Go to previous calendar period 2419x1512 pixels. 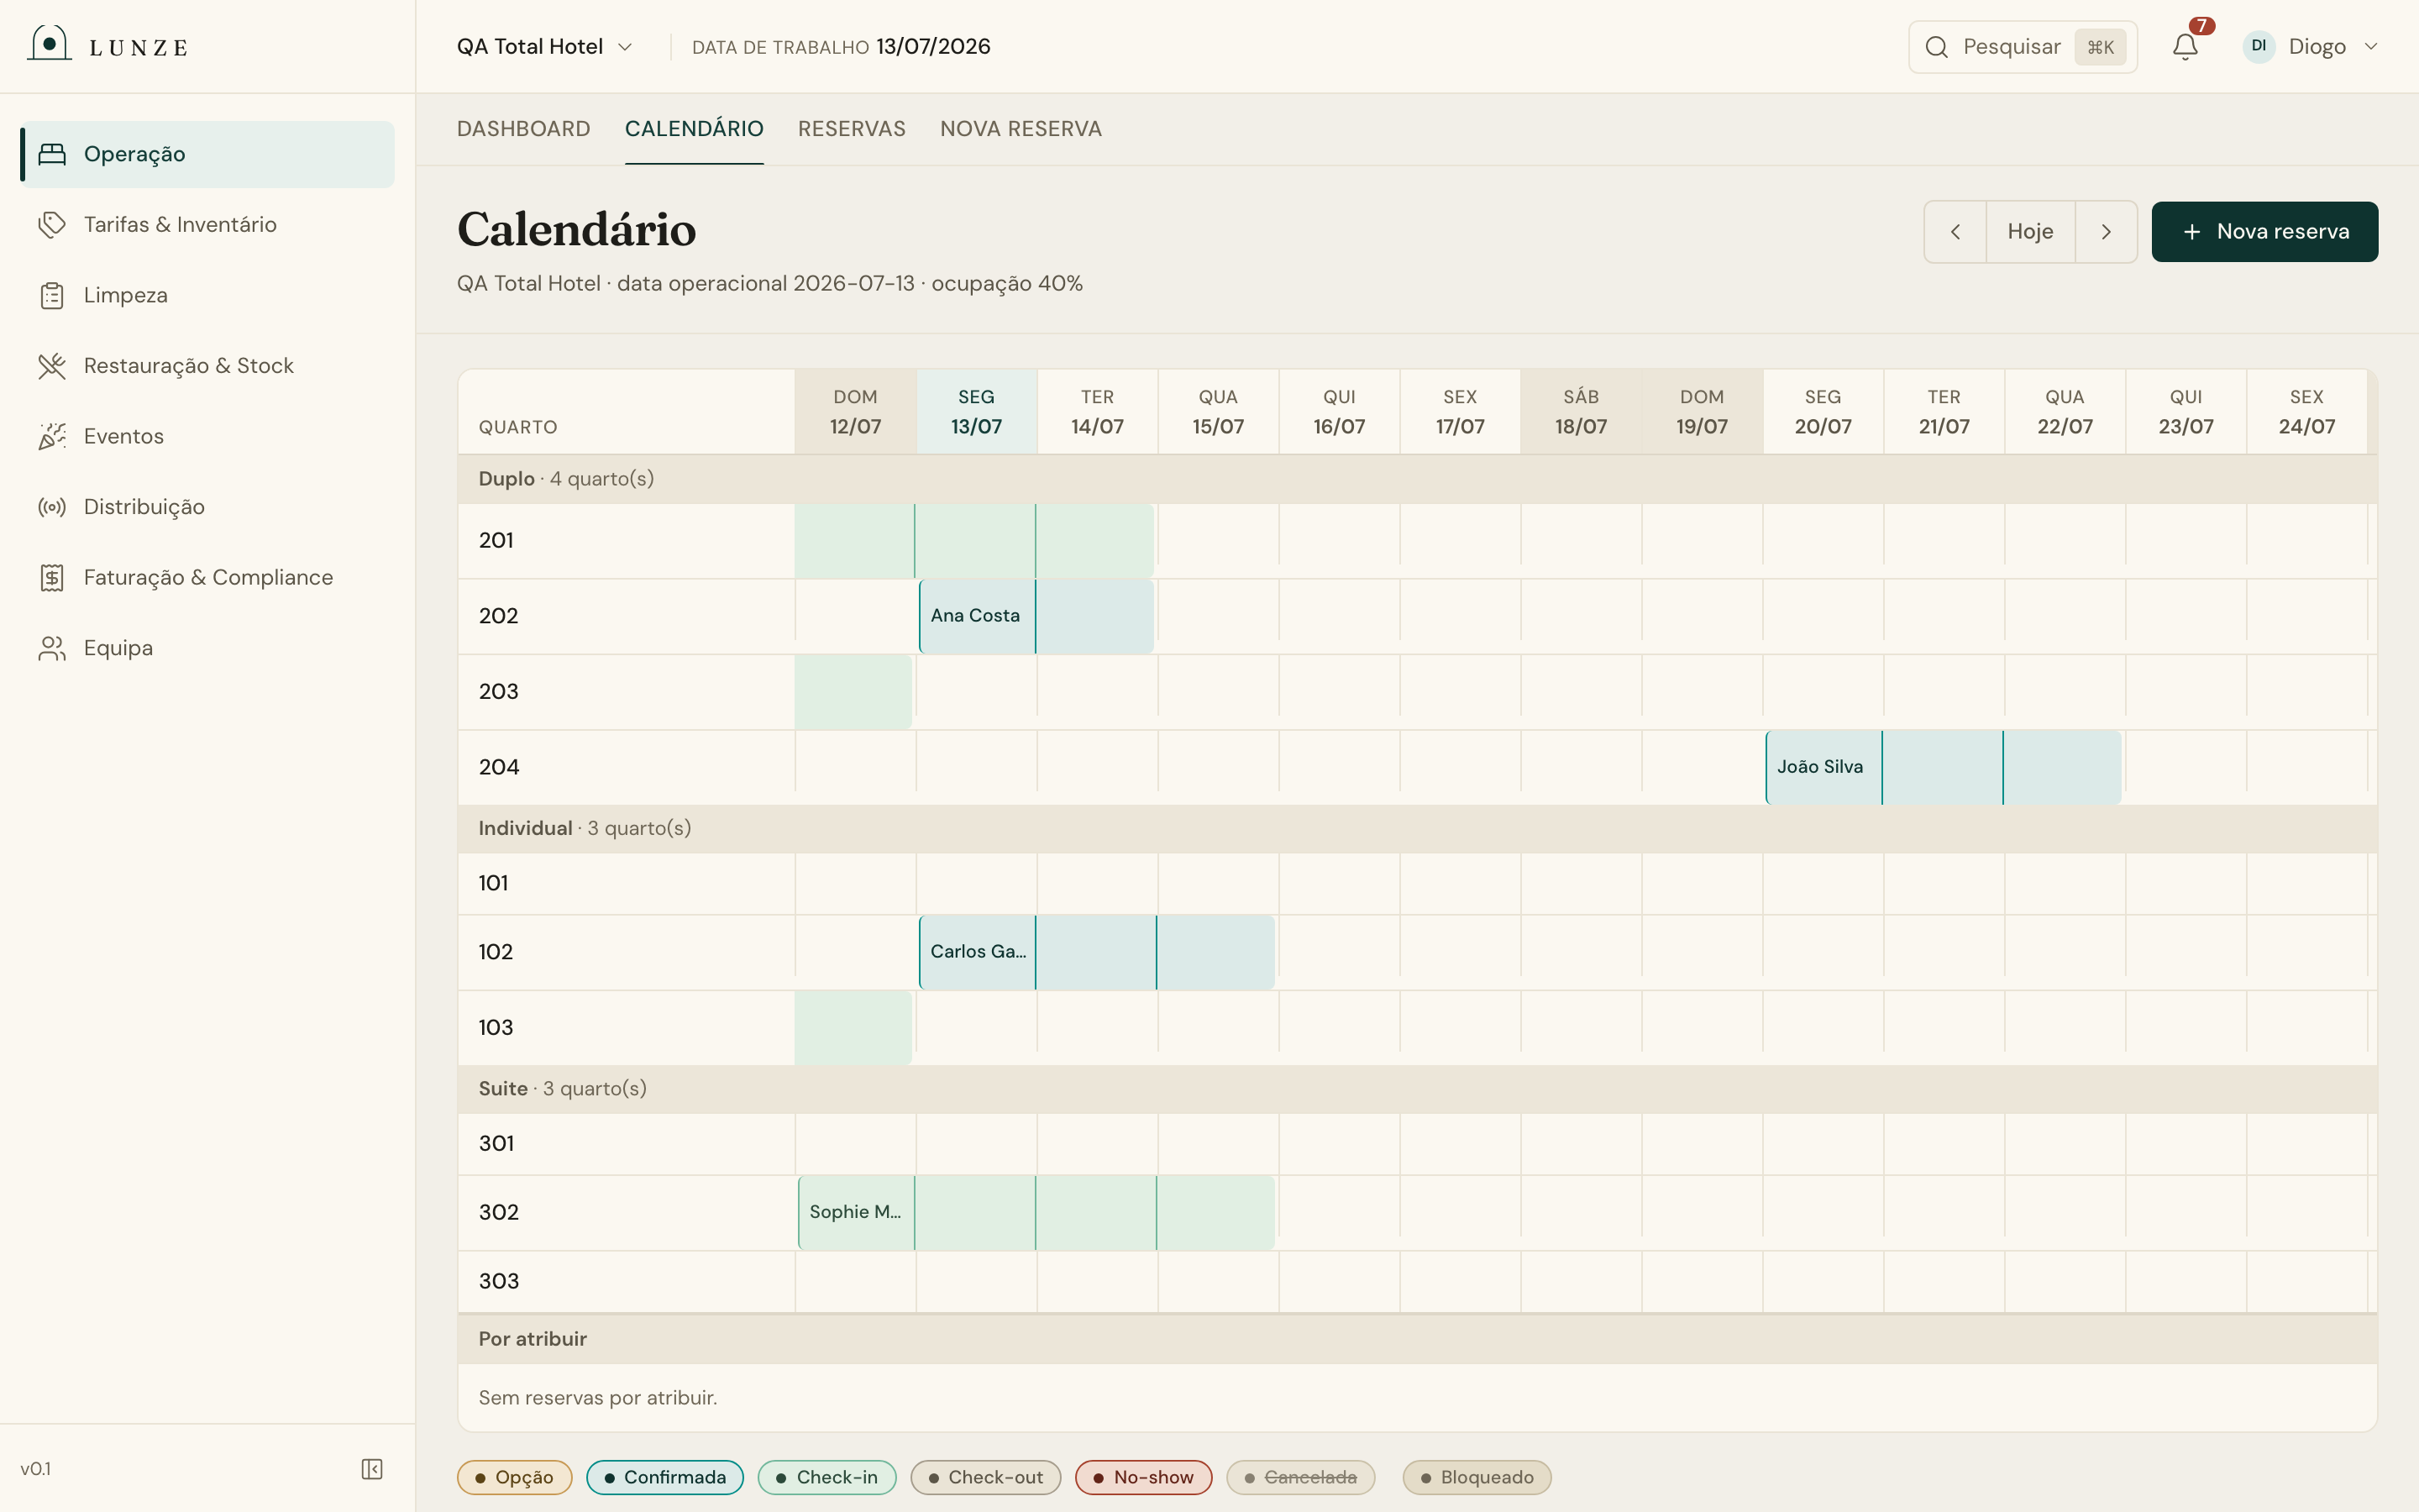coord(1955,231)
